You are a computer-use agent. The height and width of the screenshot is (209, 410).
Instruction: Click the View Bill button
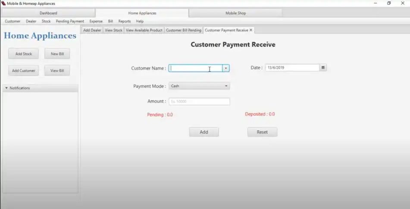(57, 71)
